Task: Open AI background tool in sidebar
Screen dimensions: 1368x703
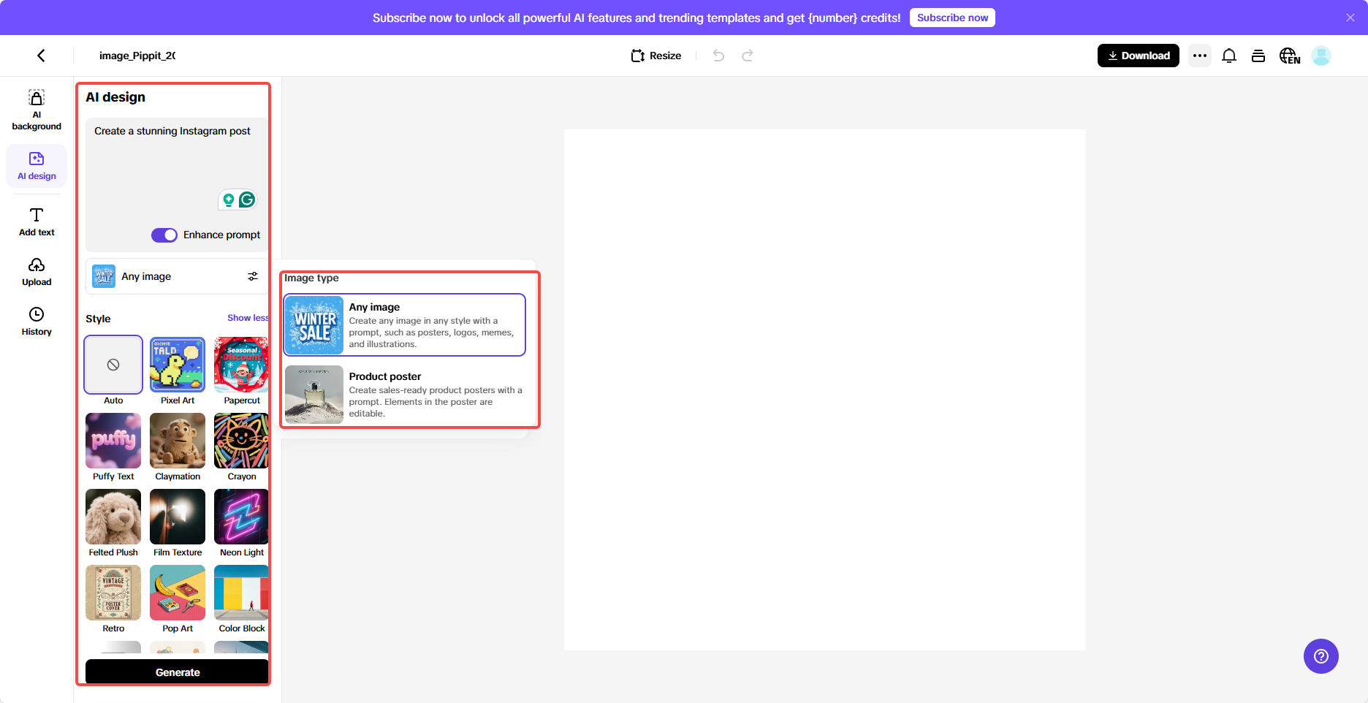Action: tap(37, 110)
